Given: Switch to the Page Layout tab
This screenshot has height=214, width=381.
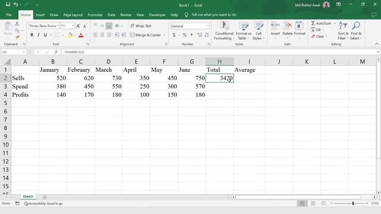Looking at the screenshot, I should click(73, 15).
